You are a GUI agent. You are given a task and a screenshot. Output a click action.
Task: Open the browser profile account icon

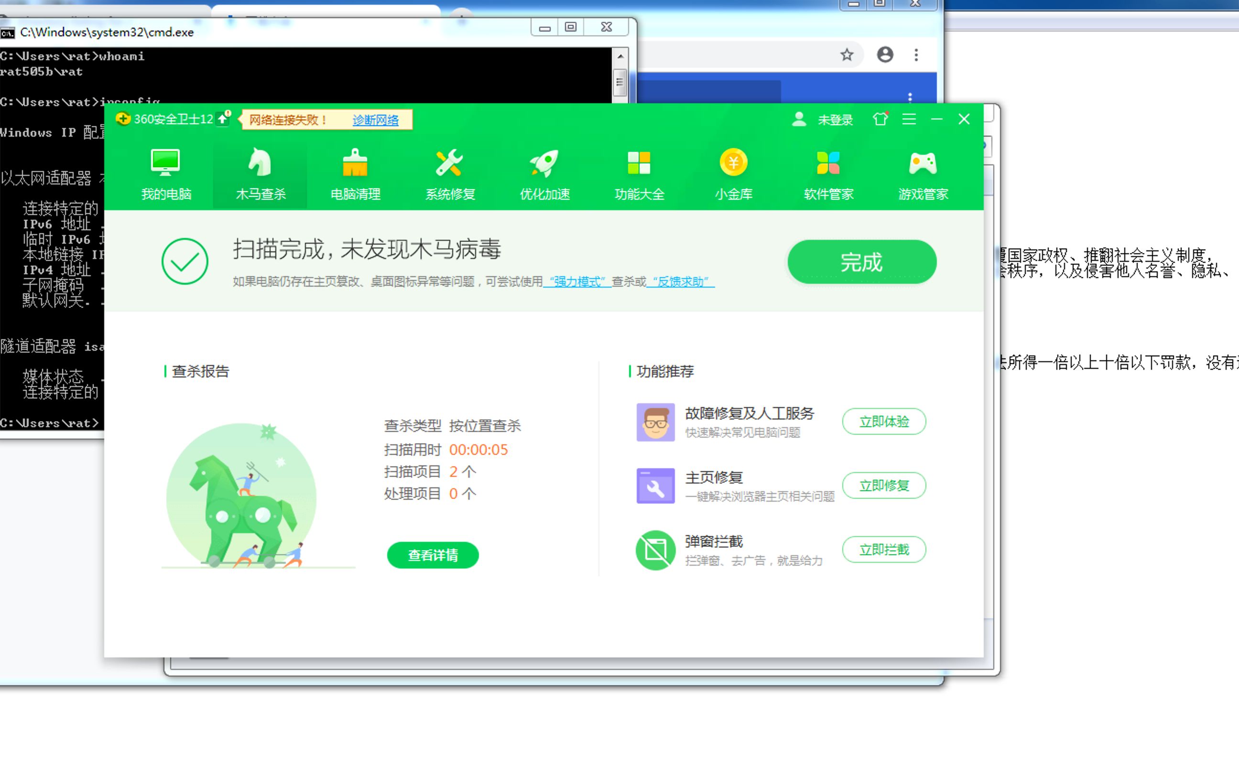tap(885, 54)
